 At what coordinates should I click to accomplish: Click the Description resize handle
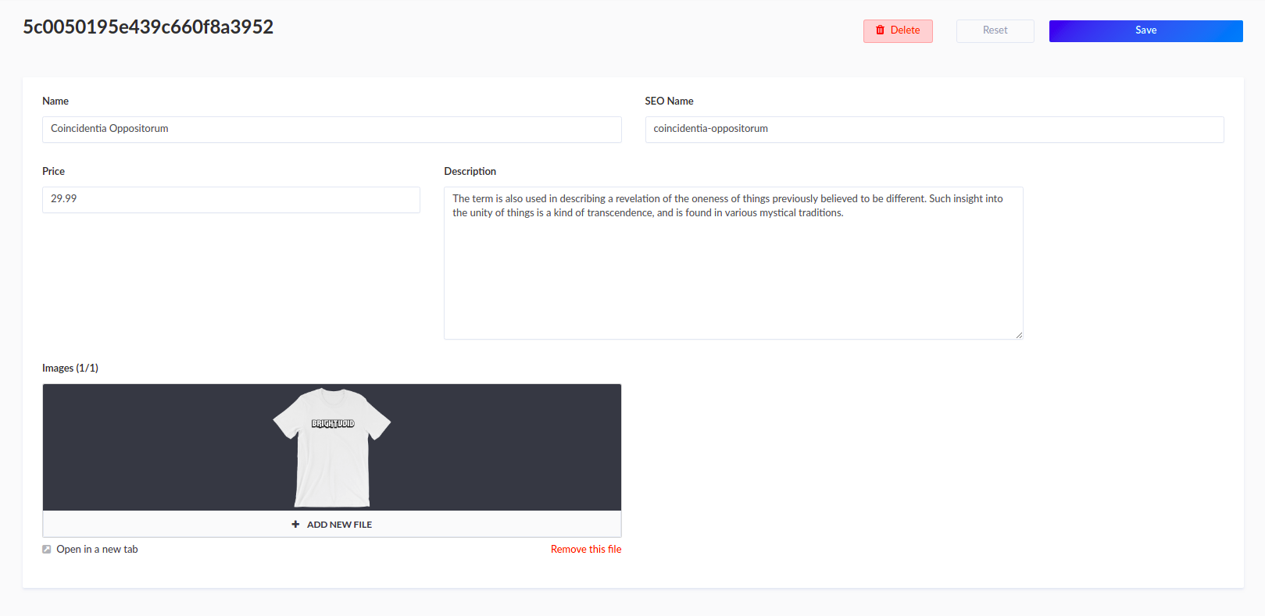(x=1019, y=335)
